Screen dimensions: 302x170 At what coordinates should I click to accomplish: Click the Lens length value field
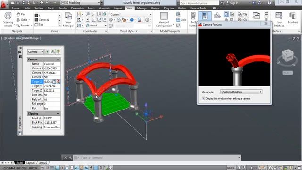click(x=52, y=95)
